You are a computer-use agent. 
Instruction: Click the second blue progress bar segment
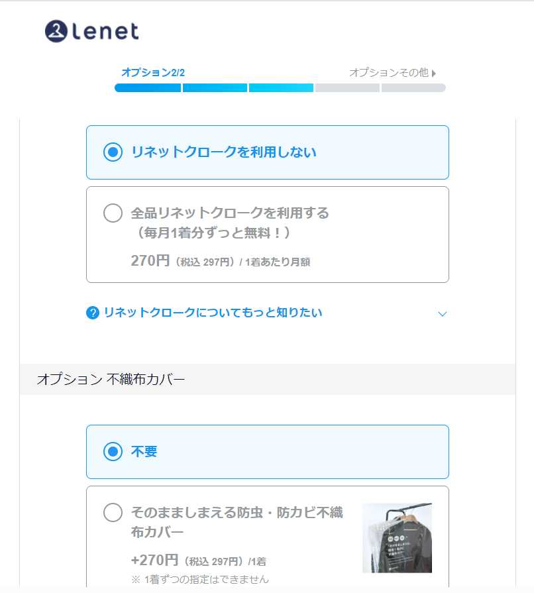215,87
